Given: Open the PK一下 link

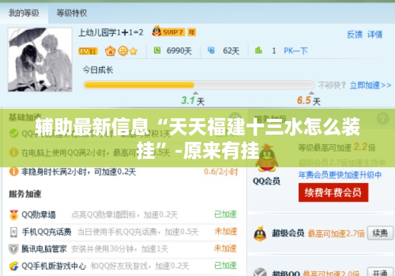Looking at the screenshot, I should [296, 51].
